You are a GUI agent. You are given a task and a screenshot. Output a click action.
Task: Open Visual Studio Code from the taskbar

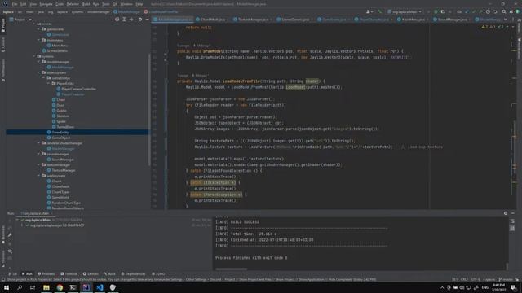coord(100,287)
